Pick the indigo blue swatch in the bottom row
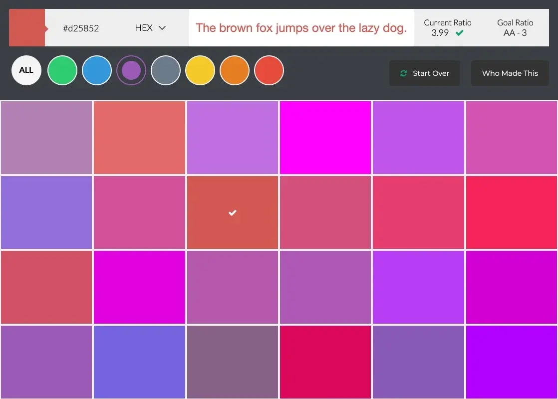 click(x=140, y=362)
